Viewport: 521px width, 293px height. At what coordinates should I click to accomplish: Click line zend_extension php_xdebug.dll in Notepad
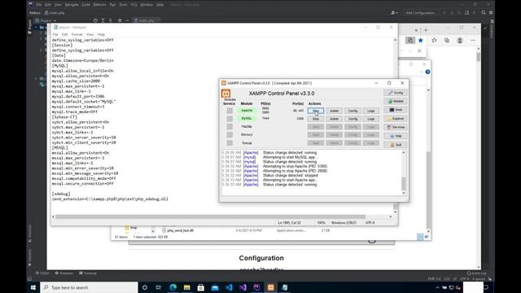(x=110, y=199)
